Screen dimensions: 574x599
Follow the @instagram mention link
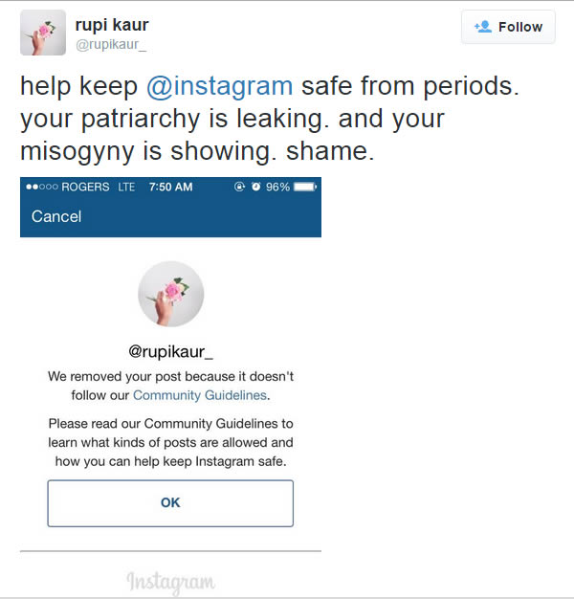click(220, 86)
